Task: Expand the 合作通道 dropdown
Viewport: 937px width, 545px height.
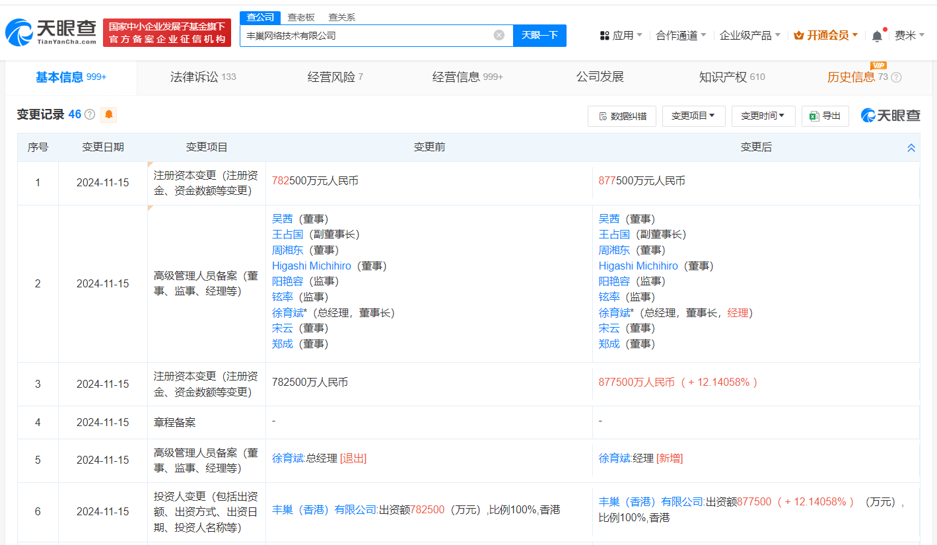Action: pos(681,36)
